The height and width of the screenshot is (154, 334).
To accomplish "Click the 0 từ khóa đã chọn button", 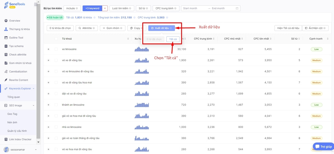I will point(60,28).
